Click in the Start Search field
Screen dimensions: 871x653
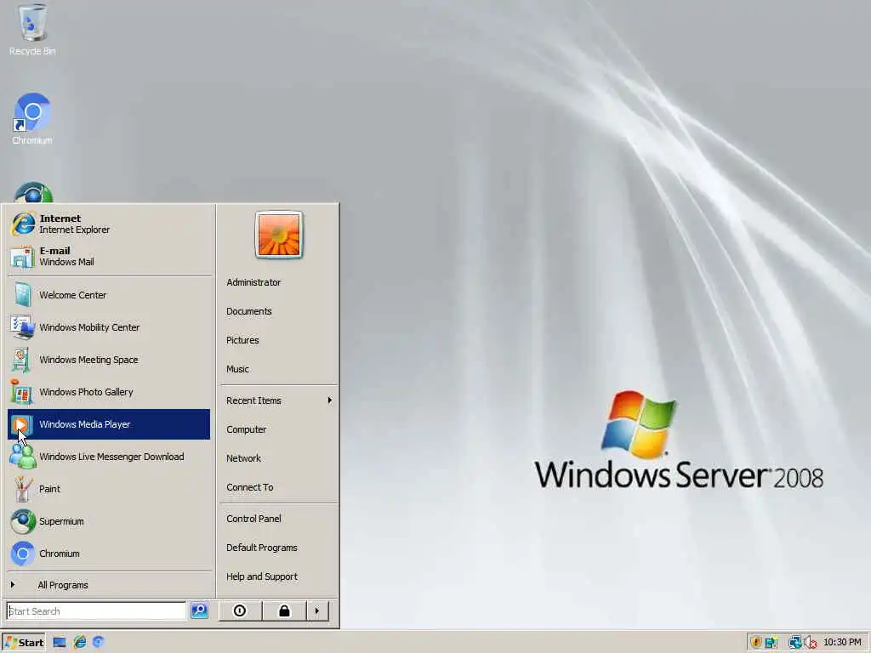pos(96,610)
